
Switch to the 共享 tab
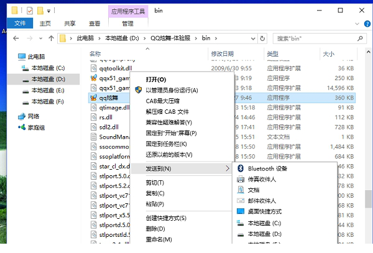click(x=70, y=24)
